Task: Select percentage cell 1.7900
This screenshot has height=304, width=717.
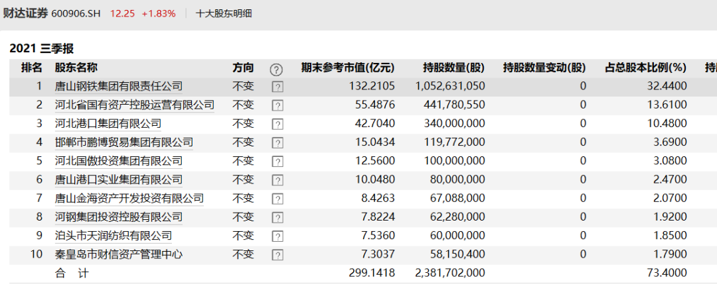Action: tap(669, 254)
